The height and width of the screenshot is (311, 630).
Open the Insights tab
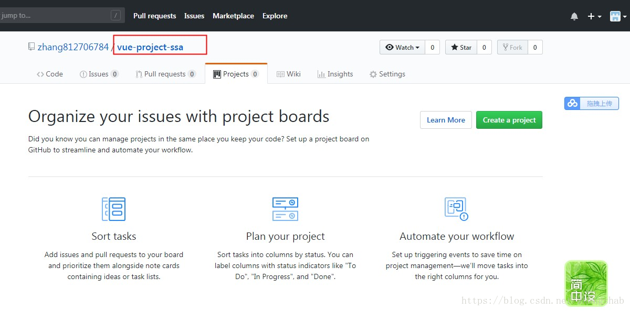[x=335, y=74]
